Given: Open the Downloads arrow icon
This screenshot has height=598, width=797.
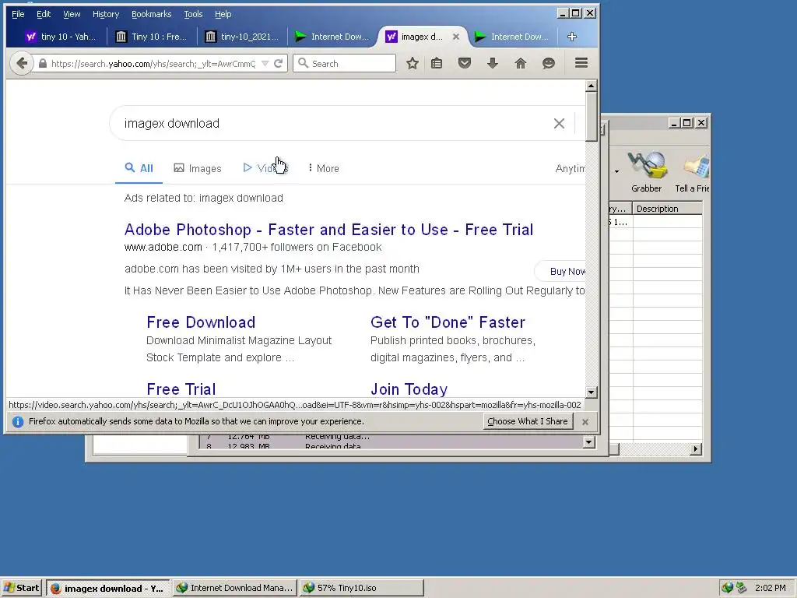Looking at the screenshot, I should point(493,64).
